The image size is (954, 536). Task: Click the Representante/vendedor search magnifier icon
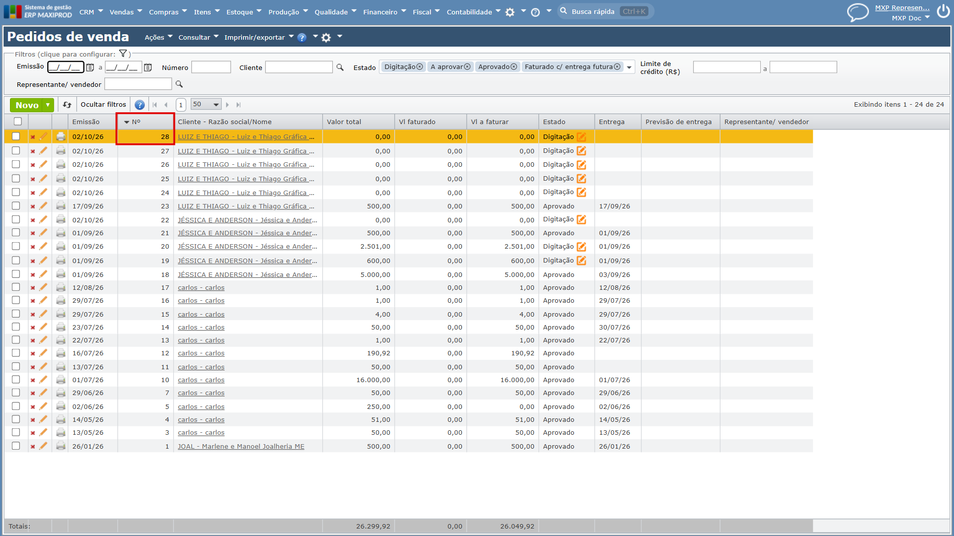(179, 84)
